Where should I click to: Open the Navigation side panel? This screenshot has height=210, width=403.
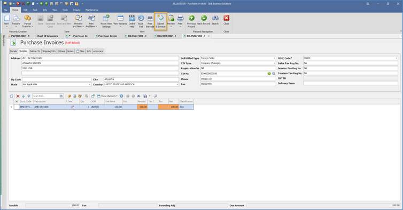(x=4, y=41)
